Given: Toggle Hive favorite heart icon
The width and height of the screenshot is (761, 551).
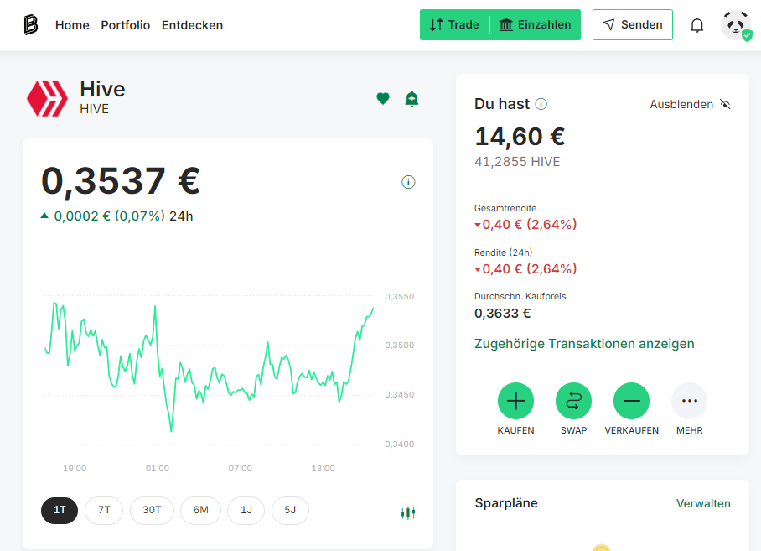Looking at the screenshot, I should 383,99.
